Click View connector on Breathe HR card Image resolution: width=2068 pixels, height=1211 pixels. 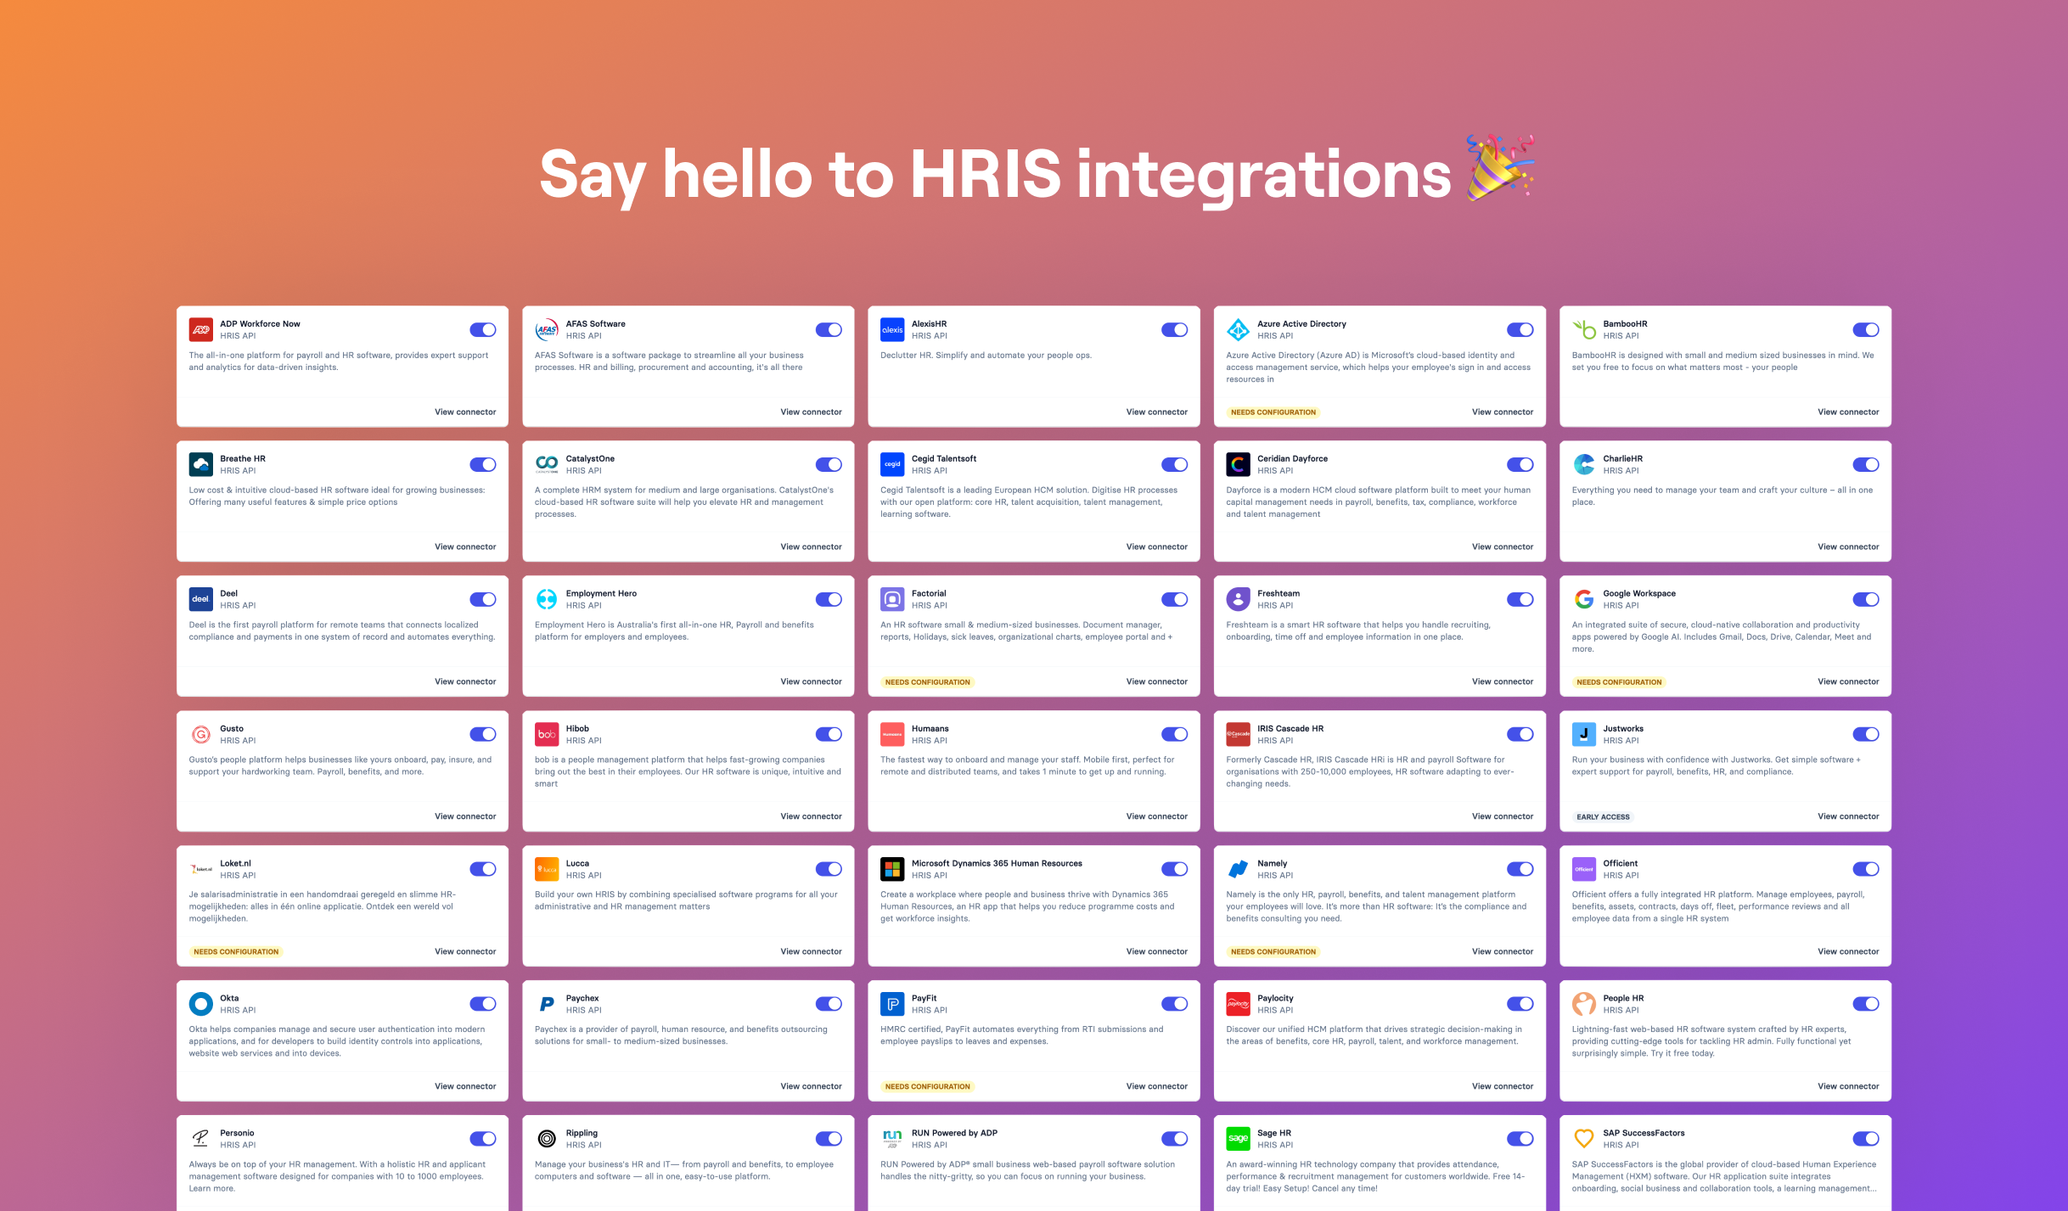point(465,547)
